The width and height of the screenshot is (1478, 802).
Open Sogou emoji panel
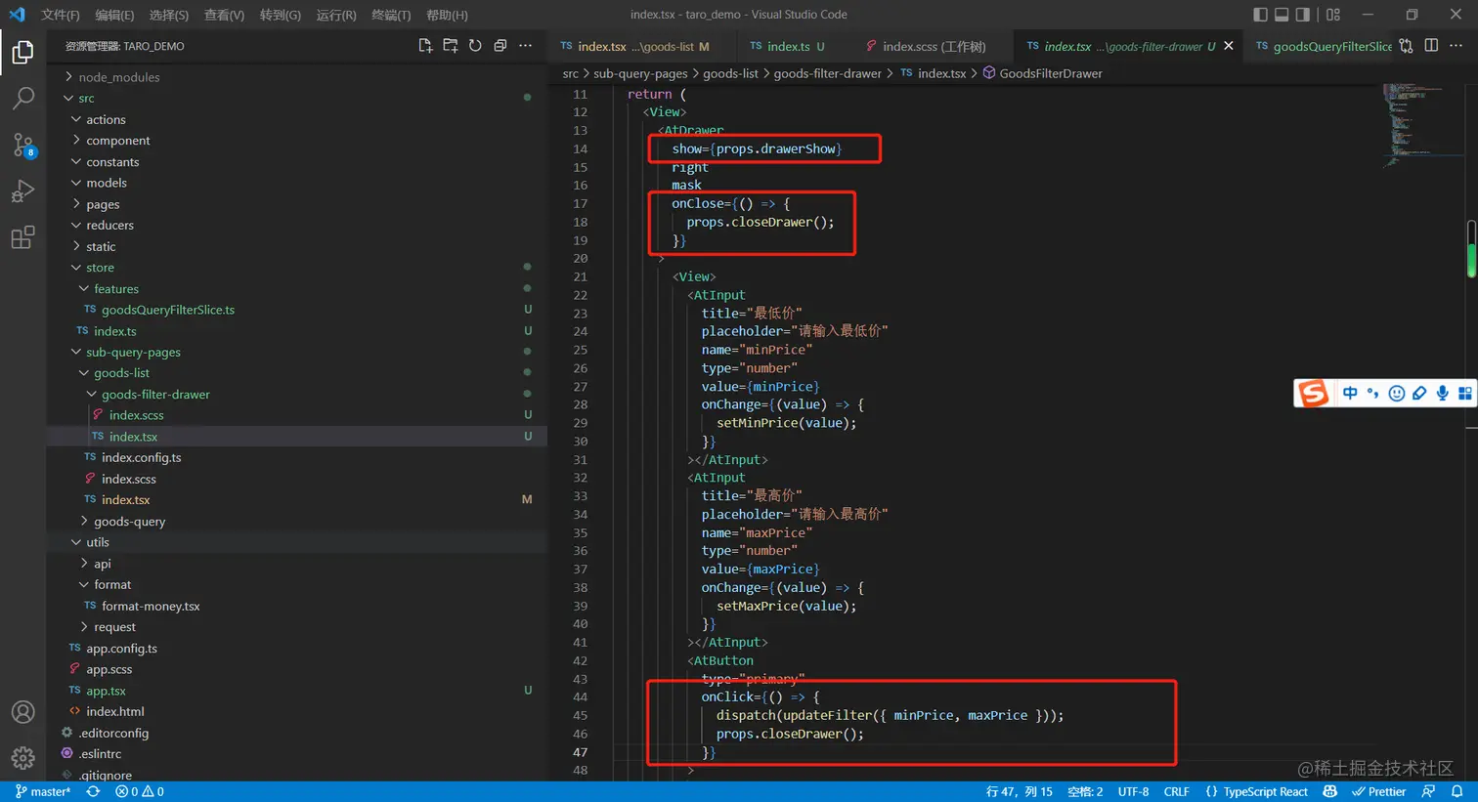pyautogui.click(x=1397, y=393)
